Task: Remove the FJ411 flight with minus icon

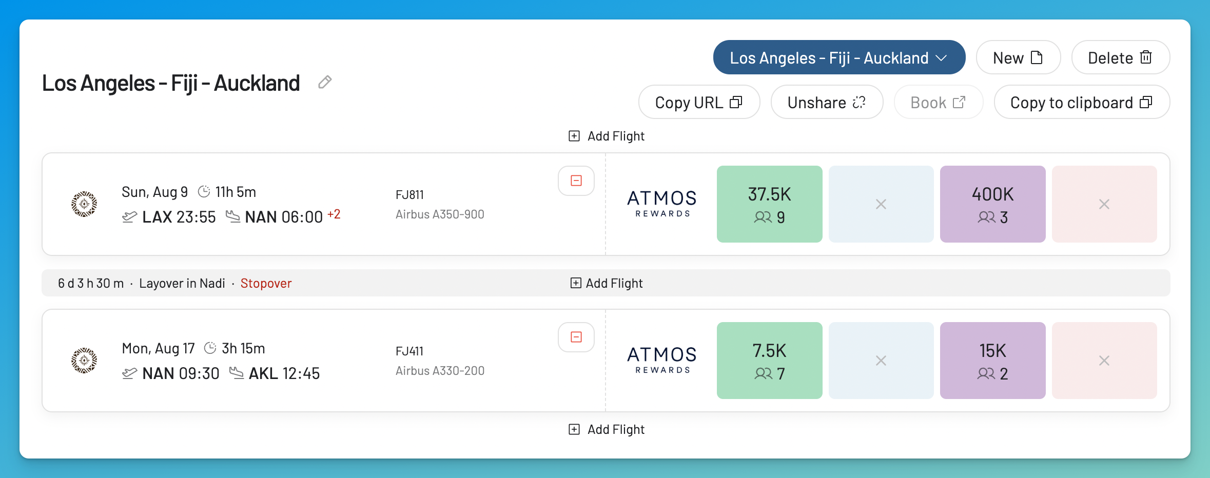Action: (576, 337)
